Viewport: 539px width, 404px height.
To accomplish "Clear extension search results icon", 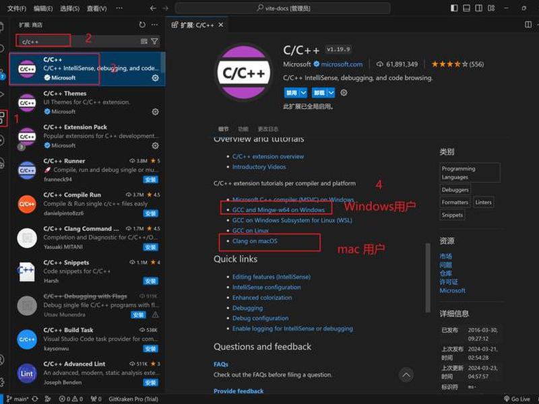I will coord(144,41).
